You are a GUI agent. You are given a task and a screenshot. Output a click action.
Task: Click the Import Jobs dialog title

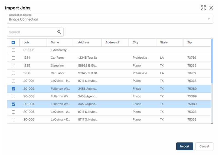(18, 8)
